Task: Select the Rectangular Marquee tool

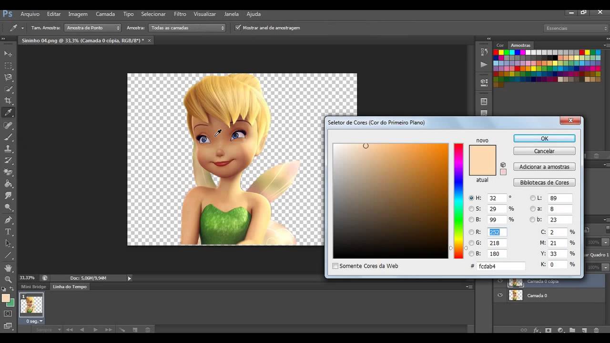Action: tap(8, 66)
